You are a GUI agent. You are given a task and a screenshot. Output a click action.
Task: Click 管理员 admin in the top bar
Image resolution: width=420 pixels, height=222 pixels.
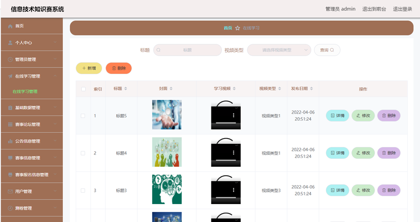340,9
